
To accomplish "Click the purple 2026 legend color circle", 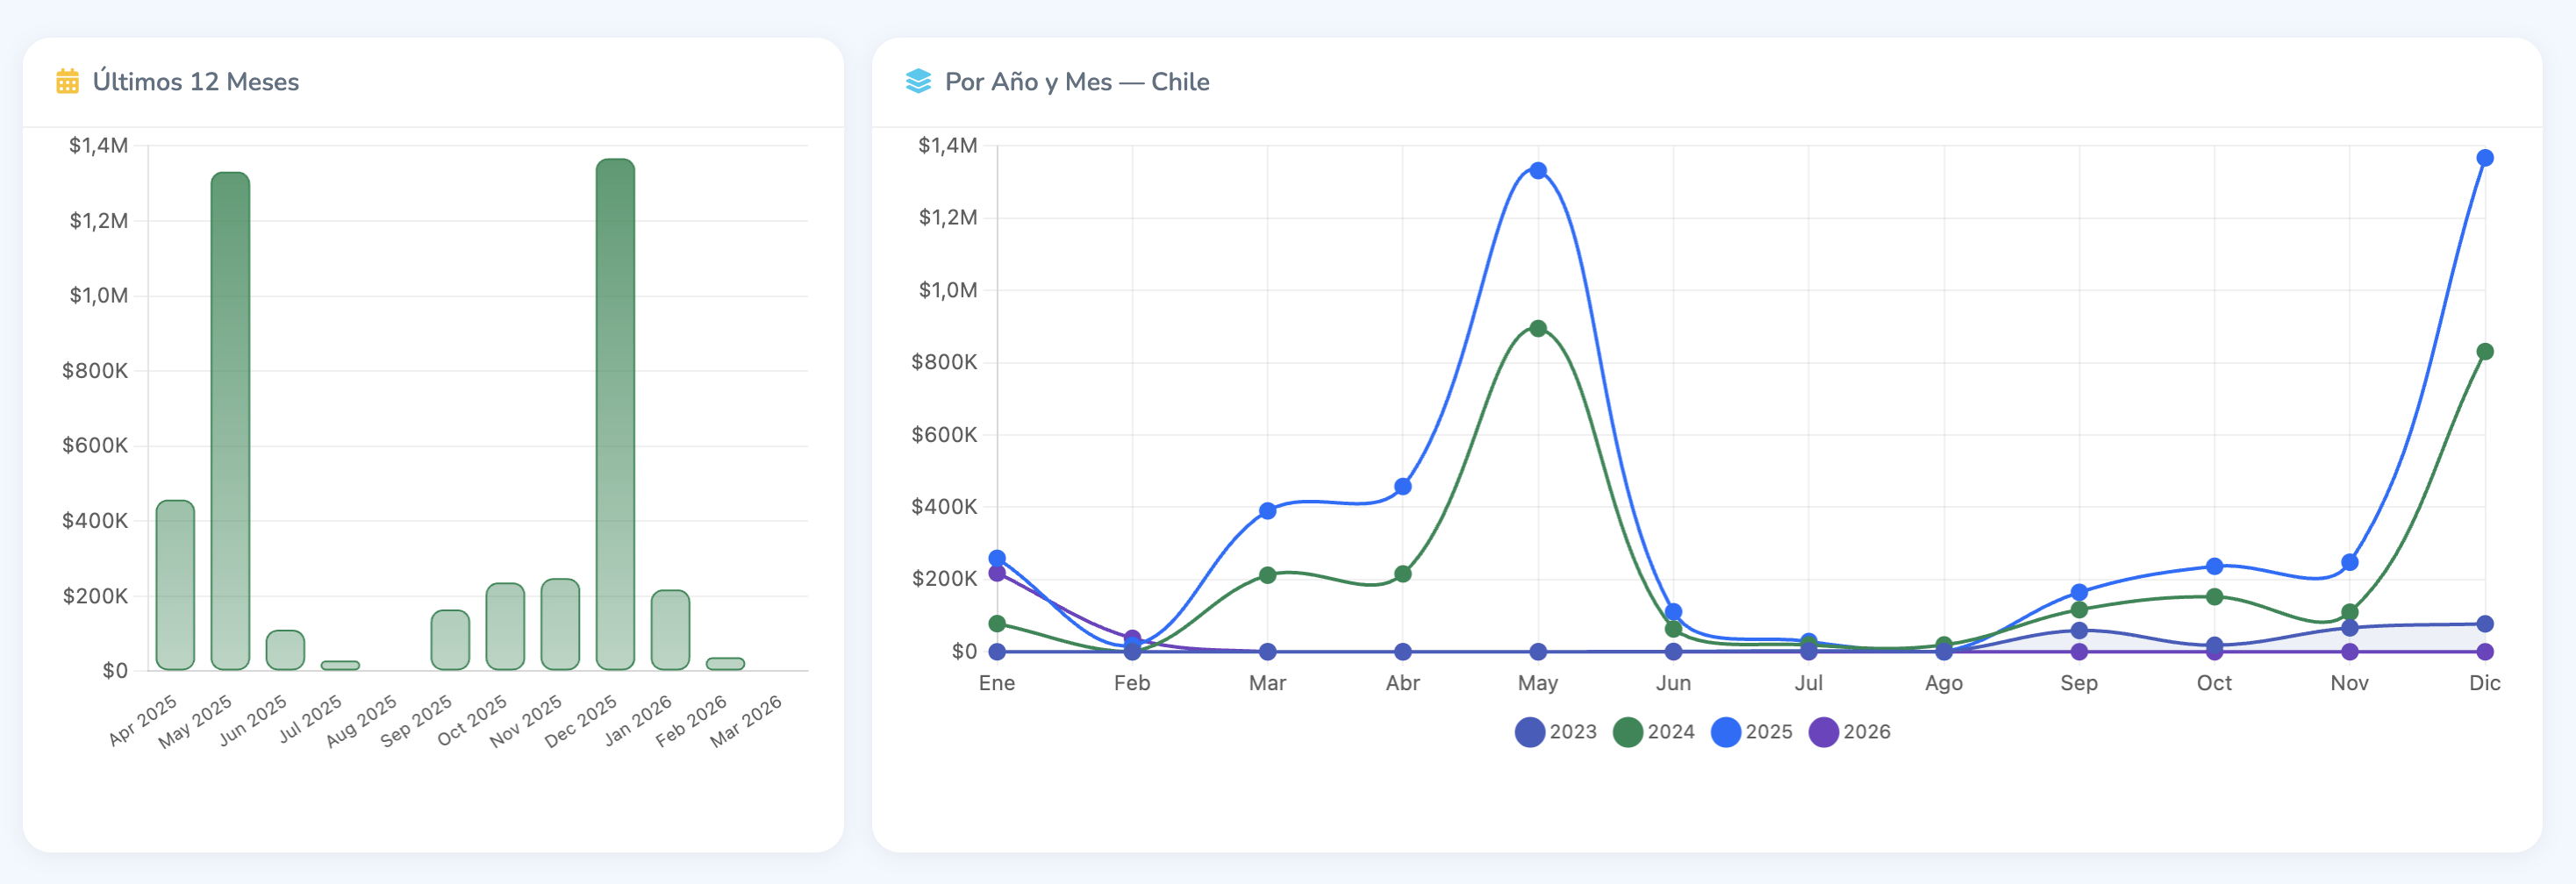I will tap(1823, 732).
